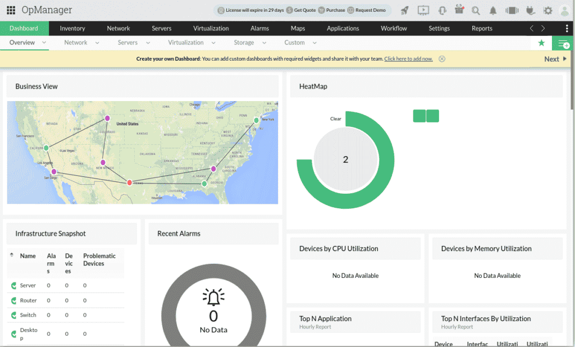Switch to the Inventory tab
This screenshot has height=347, width=575.
[x=72, y=29]
